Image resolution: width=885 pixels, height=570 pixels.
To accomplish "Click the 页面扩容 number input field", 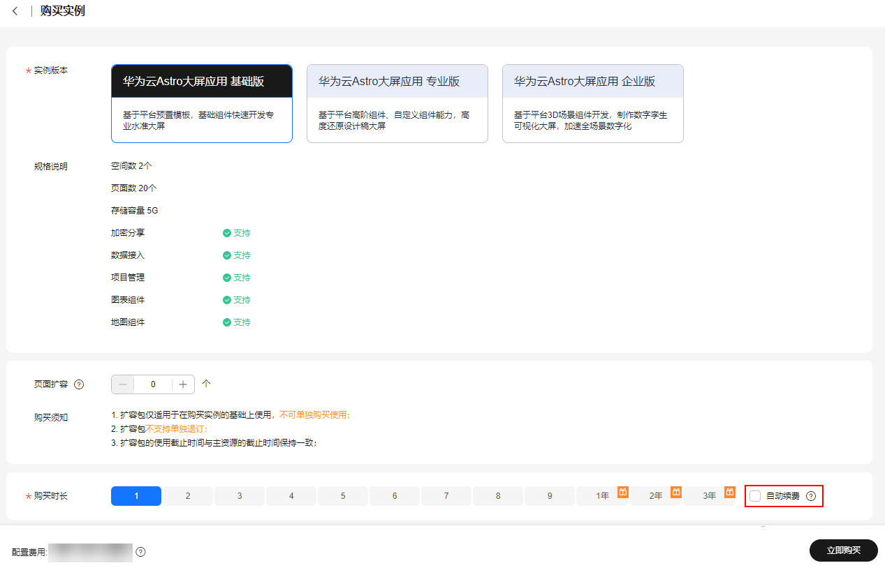I will click(x=153, y=384).
